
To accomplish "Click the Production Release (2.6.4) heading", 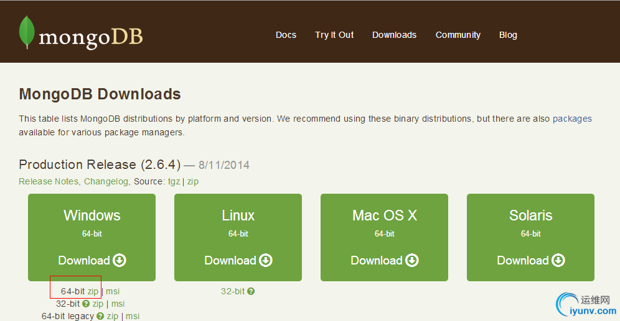I will pos(100,165).
